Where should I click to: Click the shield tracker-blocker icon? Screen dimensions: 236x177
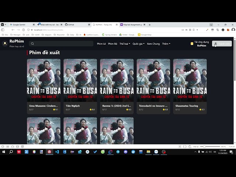point(28,30)
